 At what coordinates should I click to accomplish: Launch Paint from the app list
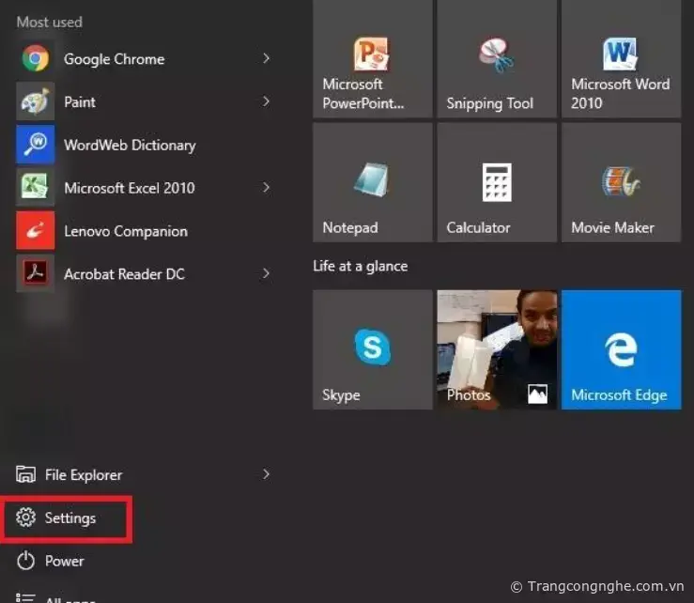click(79, 101)
